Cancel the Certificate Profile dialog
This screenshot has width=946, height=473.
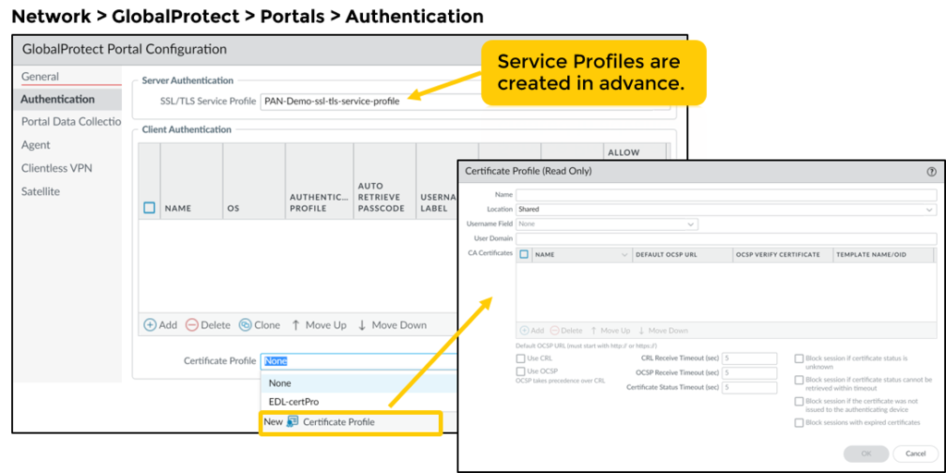coord(916,454)
